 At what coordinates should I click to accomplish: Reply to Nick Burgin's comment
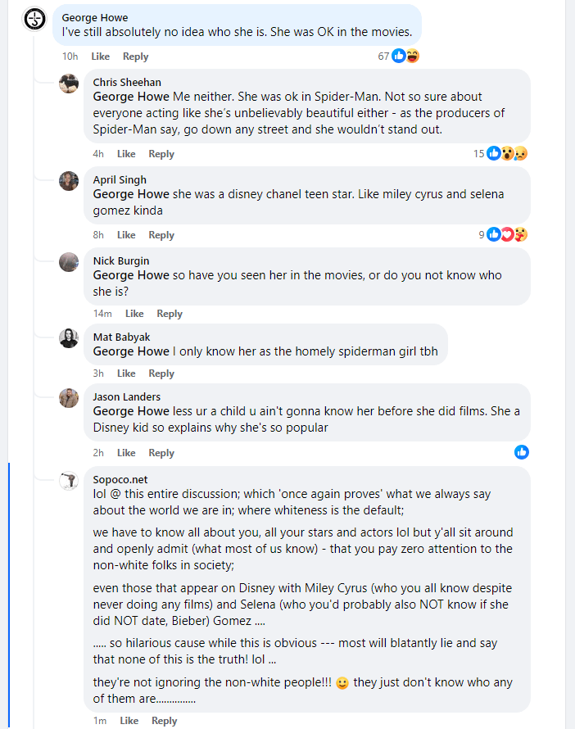(170, 314)
